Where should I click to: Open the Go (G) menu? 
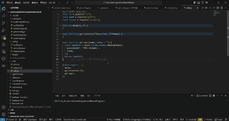point(43,3)
